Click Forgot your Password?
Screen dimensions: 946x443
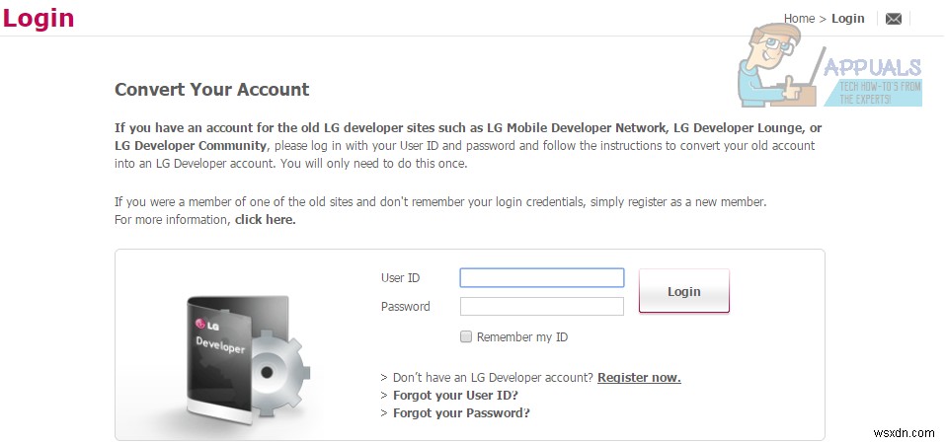pyautogui.click(x=461, y=413)
